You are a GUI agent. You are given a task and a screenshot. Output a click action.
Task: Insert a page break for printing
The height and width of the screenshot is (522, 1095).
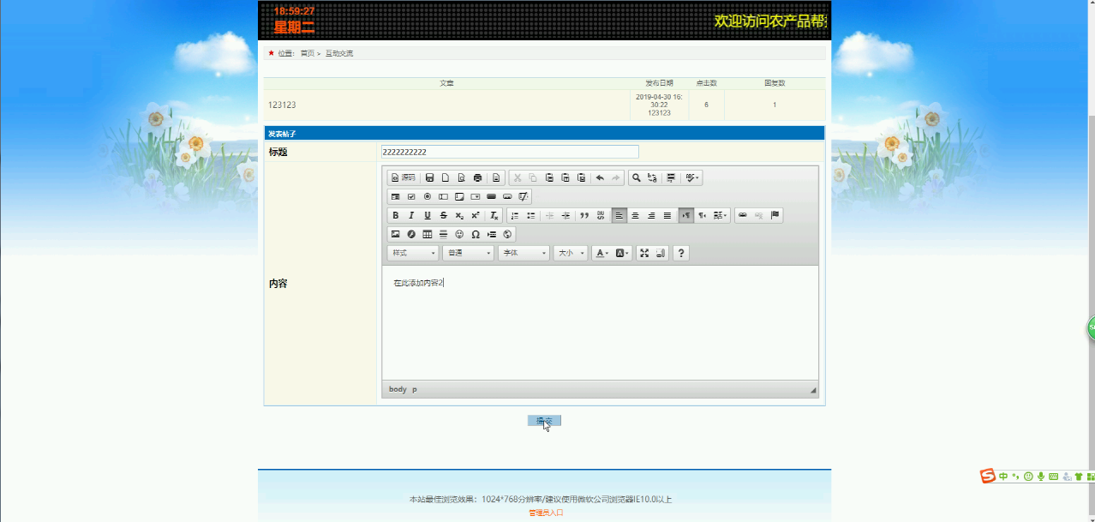492,234
